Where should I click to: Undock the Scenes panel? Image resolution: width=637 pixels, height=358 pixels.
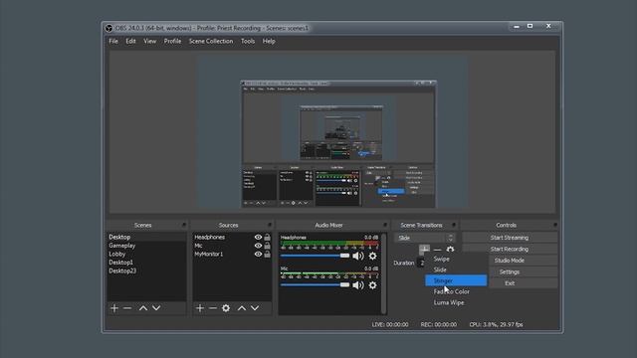click(184, 225)
